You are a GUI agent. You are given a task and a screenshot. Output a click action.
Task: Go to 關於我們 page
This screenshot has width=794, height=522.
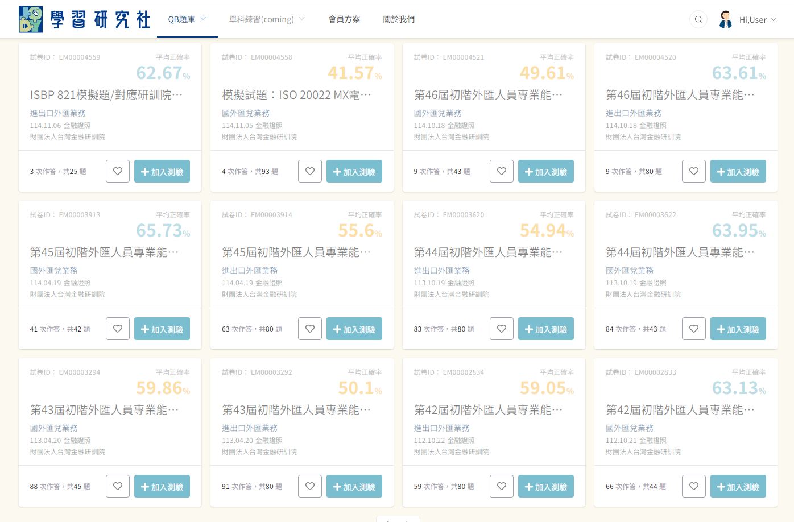(399, 19)
